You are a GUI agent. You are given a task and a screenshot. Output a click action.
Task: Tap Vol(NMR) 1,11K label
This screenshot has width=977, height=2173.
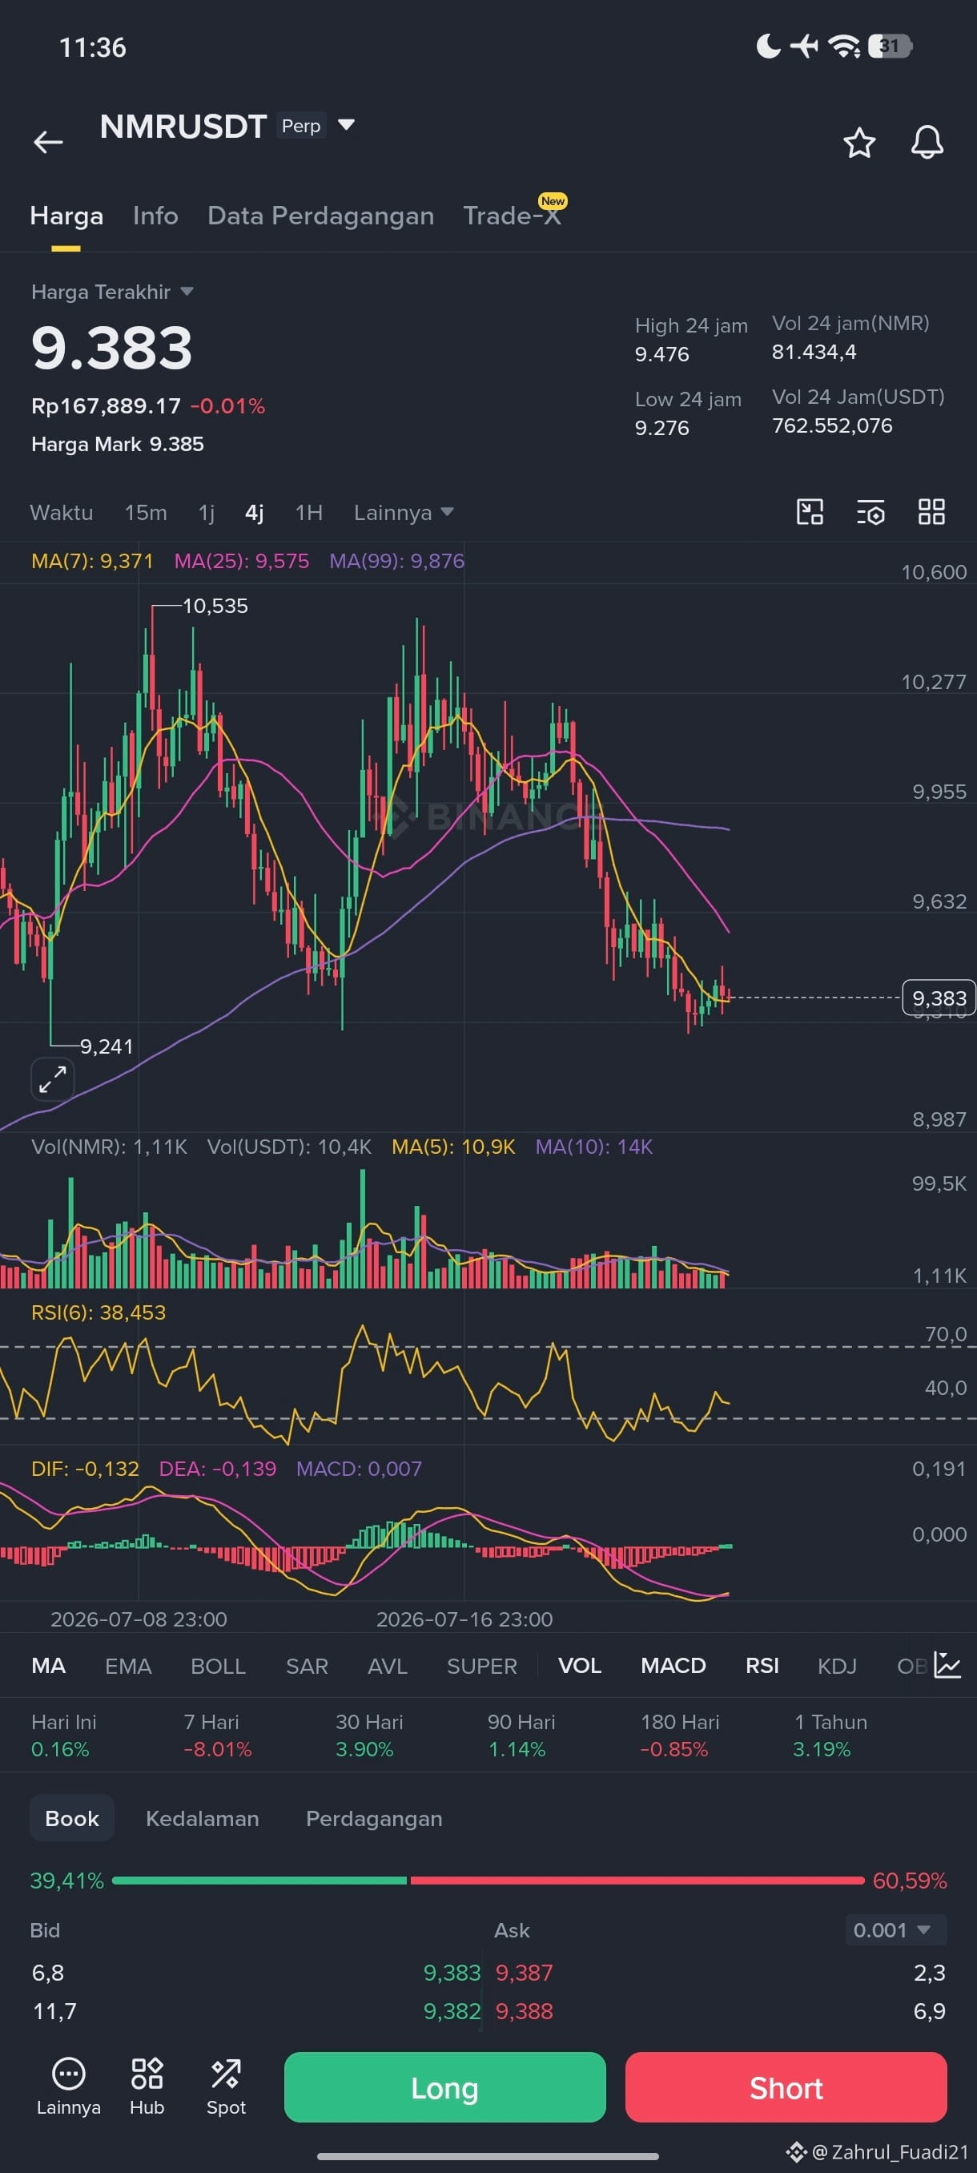coord(110,1147)
